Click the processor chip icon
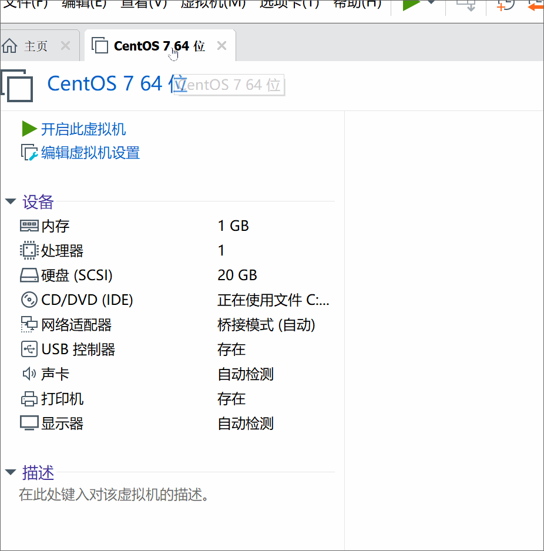The width and height of the screenshot is (544, 551). [29, 251]
